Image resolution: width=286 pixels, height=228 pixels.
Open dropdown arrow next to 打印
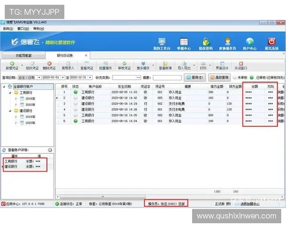coord(210,65)
